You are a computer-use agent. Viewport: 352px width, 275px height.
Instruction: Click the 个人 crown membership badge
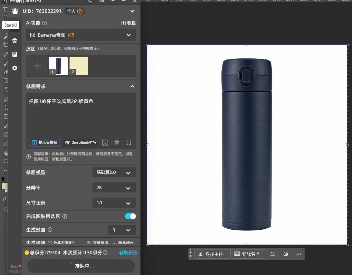tap(75, 11)
